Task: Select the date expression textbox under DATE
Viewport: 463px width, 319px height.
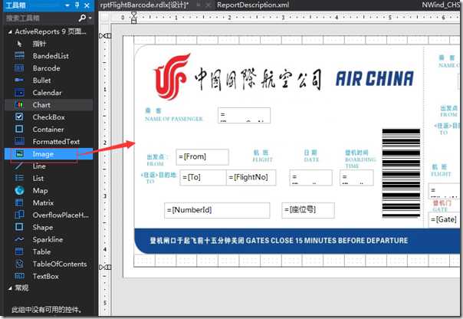Action: point(311,177)
